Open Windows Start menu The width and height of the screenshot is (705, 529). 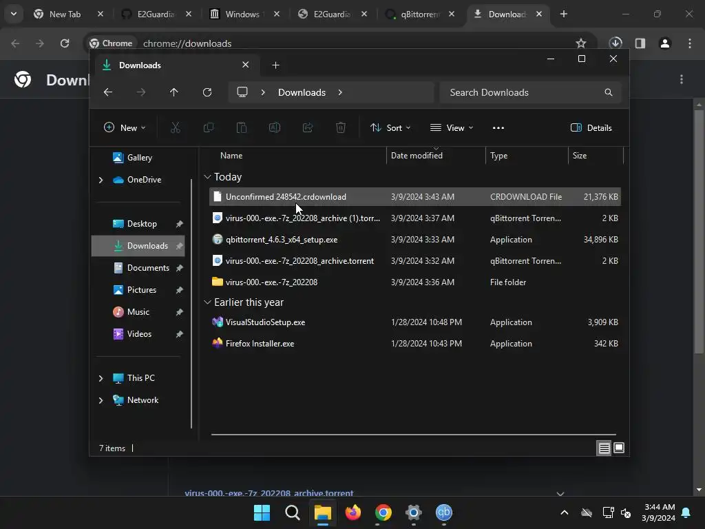pos(262,512)
